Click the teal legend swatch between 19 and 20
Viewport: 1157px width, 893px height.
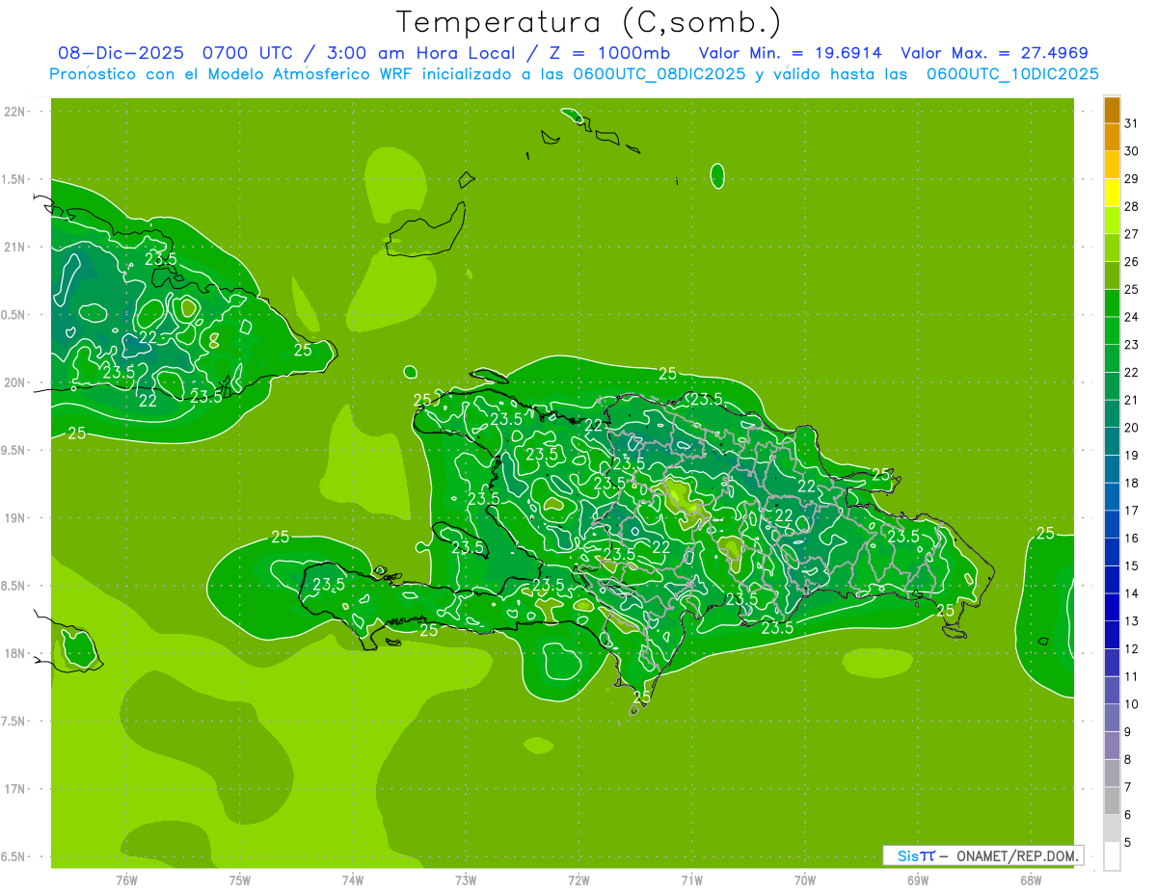click(x=1112, y=442)
